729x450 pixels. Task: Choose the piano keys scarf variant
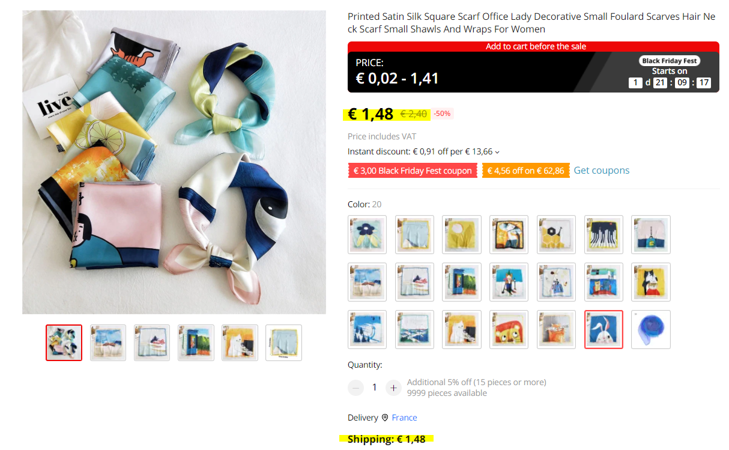pyautogui.click(x=603, y=234)
